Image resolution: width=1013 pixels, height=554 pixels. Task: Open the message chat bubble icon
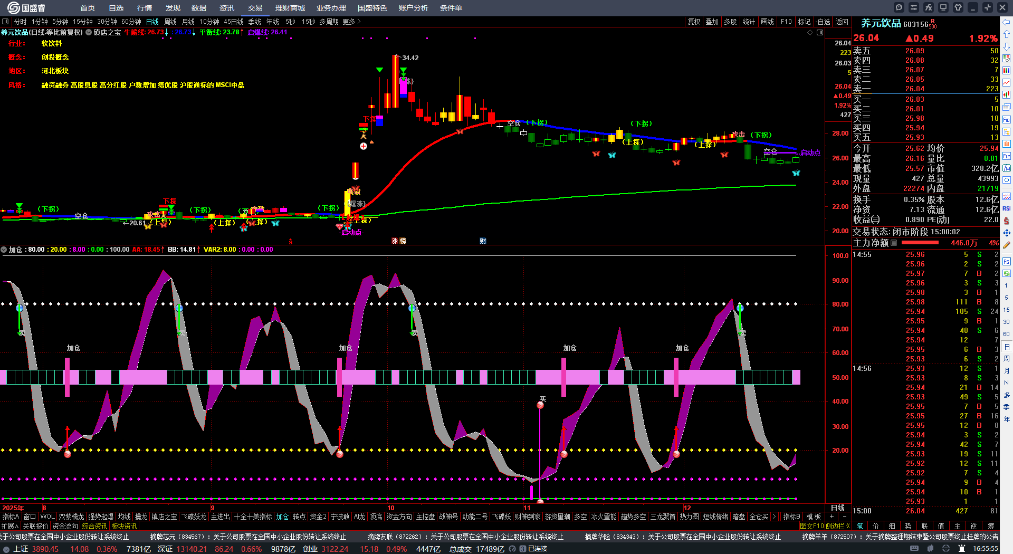(x=899, y=7)
